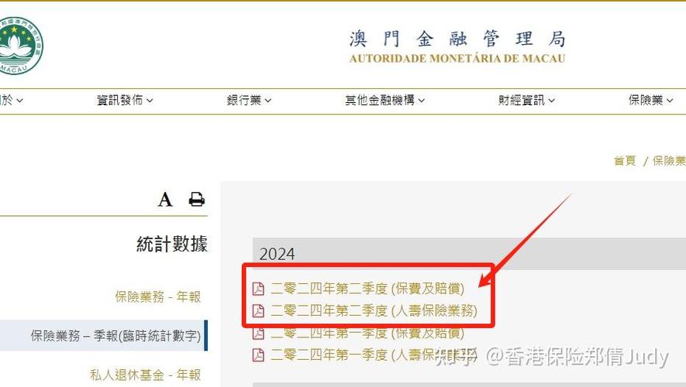
Task: Open 二零二四年第一季度 (保費及賠償) report
Action: (x=367, y=334)
